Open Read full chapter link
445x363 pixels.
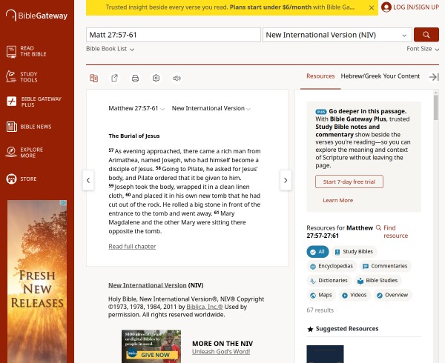pyautogui.click(x=132, y=247)
